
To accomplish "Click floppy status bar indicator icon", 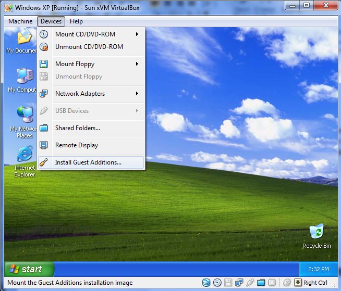I will point(228,283).
